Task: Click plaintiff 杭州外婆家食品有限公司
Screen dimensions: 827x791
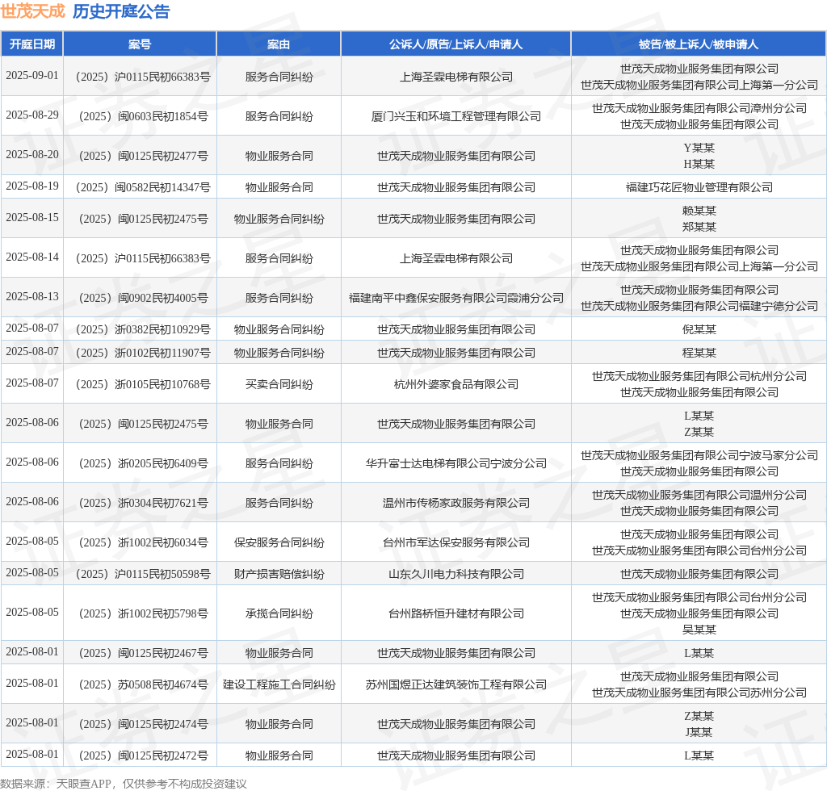Action: 456,385
